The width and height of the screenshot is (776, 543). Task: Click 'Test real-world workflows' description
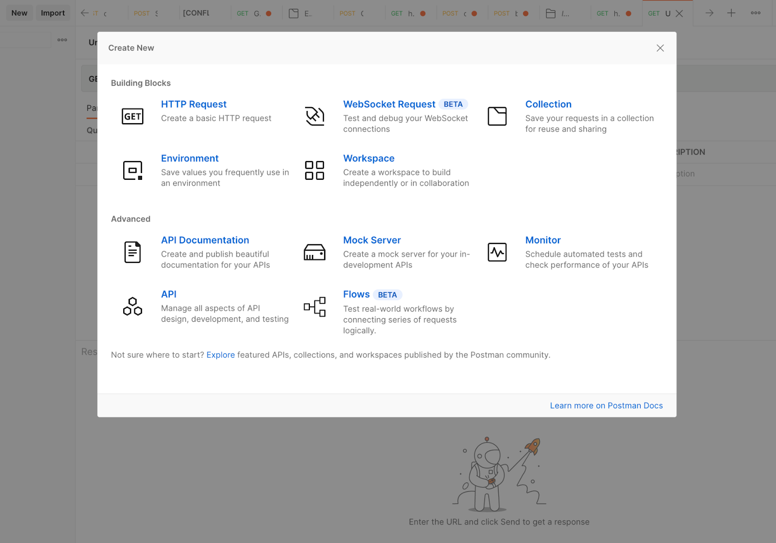pyautogui.click(x=400, y=319)
